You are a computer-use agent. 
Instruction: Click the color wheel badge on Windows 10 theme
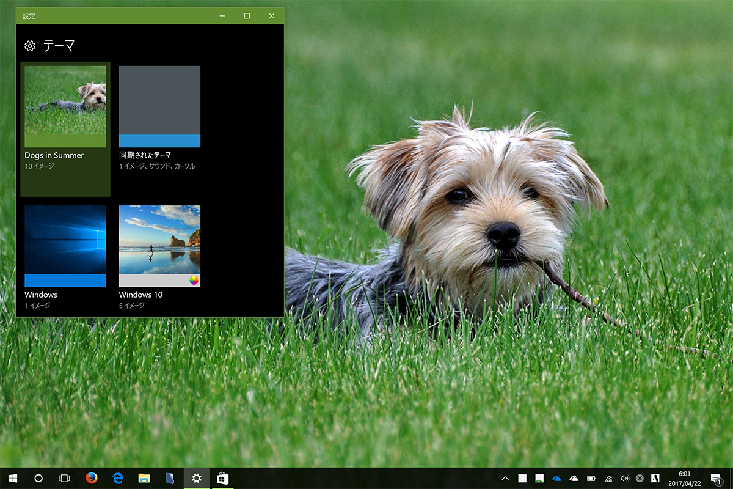pyautogui.click(x=194, y=281)
